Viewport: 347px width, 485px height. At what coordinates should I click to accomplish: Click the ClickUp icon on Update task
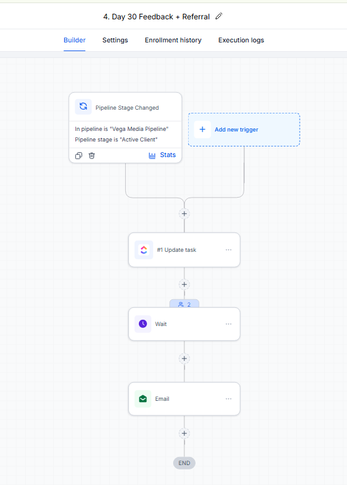click(144, 249)
